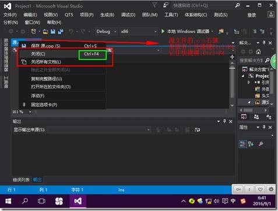Open the Output panel window options dropdown

(x=219, y=121)
